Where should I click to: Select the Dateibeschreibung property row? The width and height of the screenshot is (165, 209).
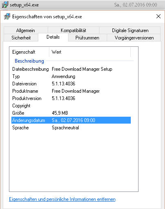tap(71, 69)
